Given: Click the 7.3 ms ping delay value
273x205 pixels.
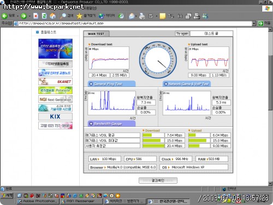Looking at the screenshot, I should pos(146,103).
